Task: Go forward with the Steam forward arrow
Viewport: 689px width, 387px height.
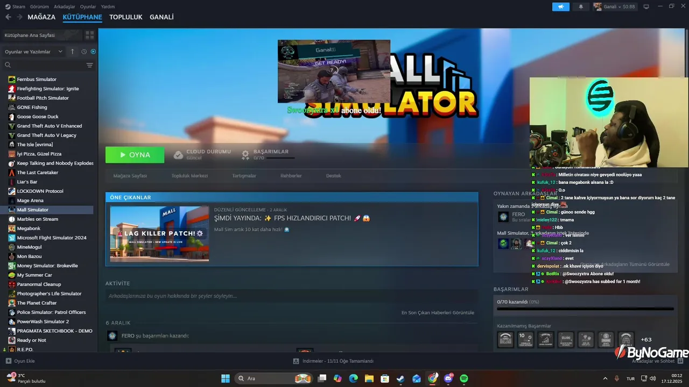Action: pos(19,17)
